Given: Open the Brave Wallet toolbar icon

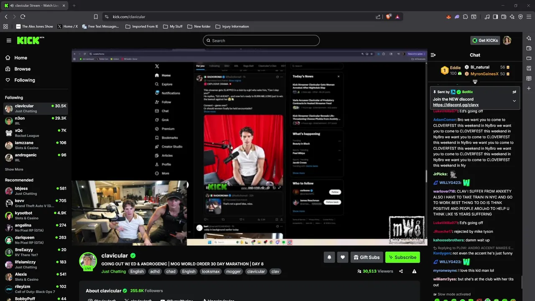Looking at the screenshot, I should [504, 17].
